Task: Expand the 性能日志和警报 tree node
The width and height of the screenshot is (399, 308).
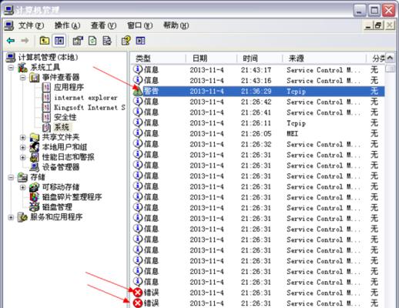Action: 23,157
